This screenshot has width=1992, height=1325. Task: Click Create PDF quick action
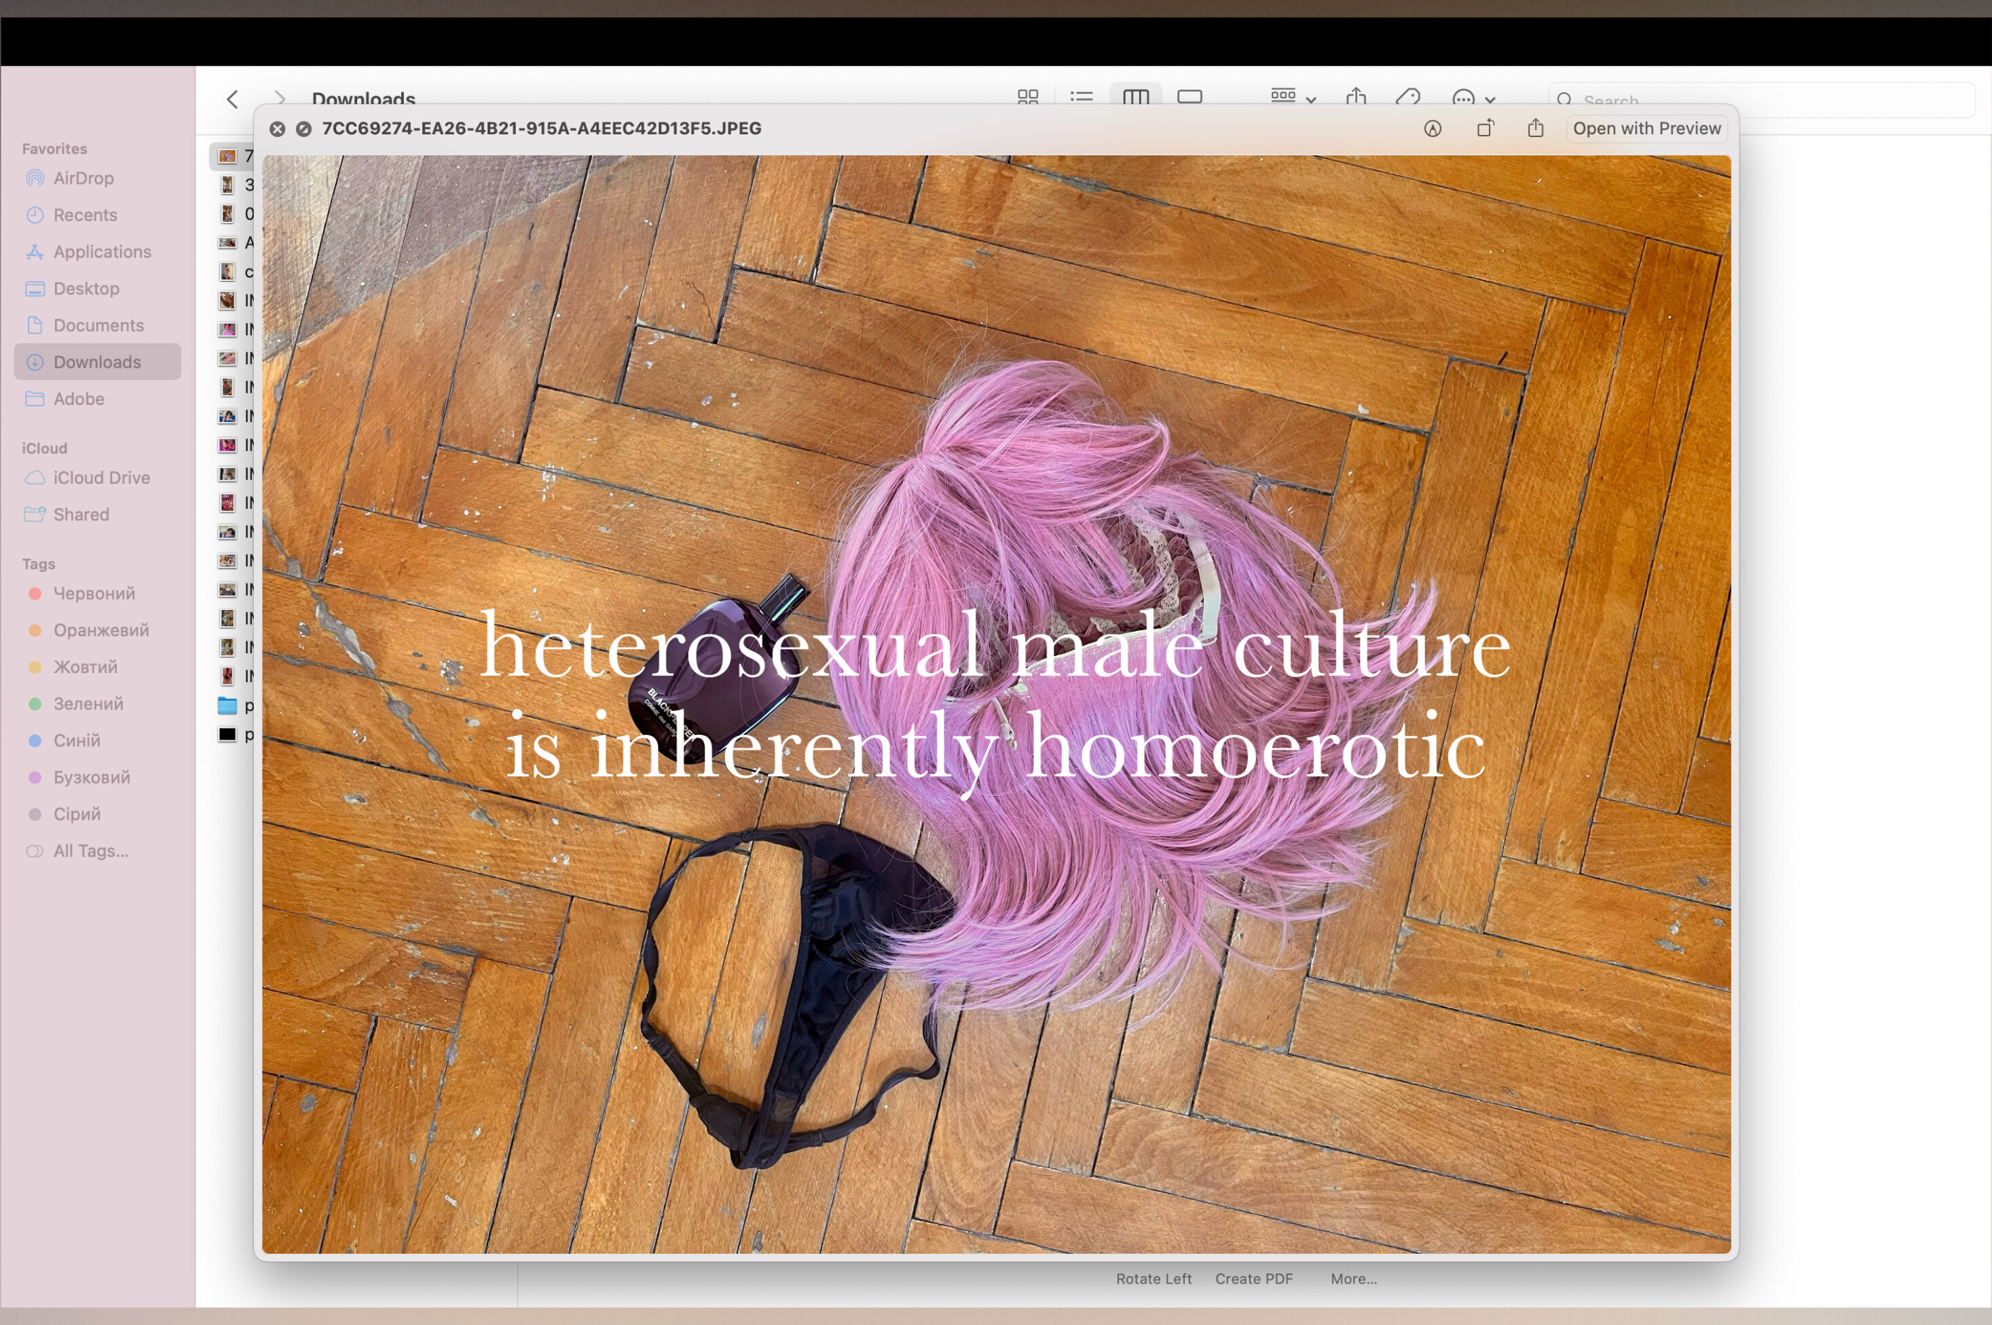1254,1278
